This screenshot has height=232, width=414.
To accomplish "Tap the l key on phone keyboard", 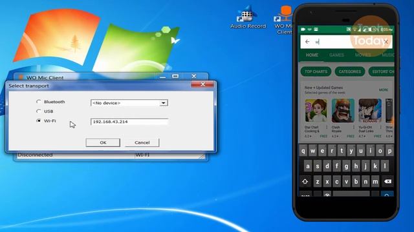I will pos(385,166).
